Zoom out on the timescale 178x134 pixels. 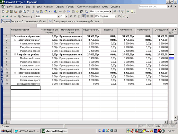(x=119, y=12)
